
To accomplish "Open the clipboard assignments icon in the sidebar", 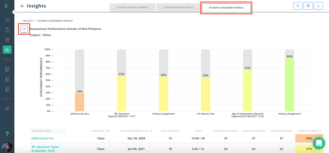I will [7, 30].
